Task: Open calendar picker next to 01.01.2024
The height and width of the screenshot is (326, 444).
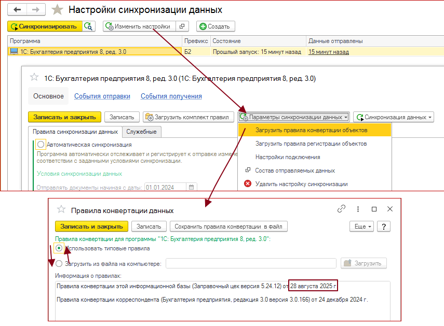Action: tap(192, 187)
